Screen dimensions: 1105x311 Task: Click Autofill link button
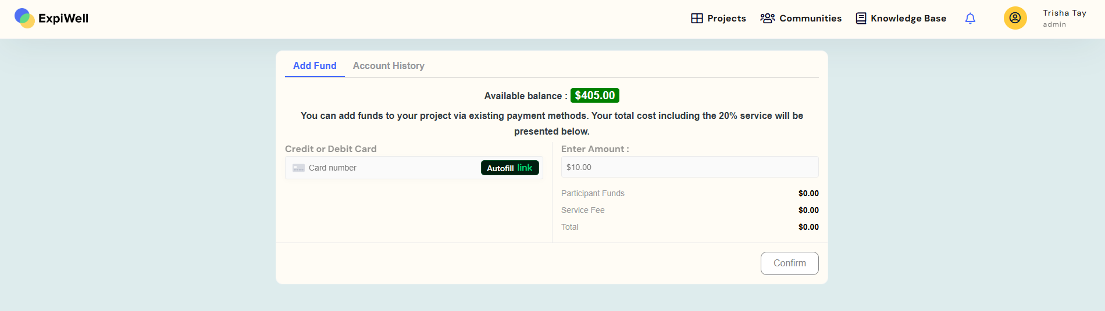pyautogui.click(x=510, y=168)
